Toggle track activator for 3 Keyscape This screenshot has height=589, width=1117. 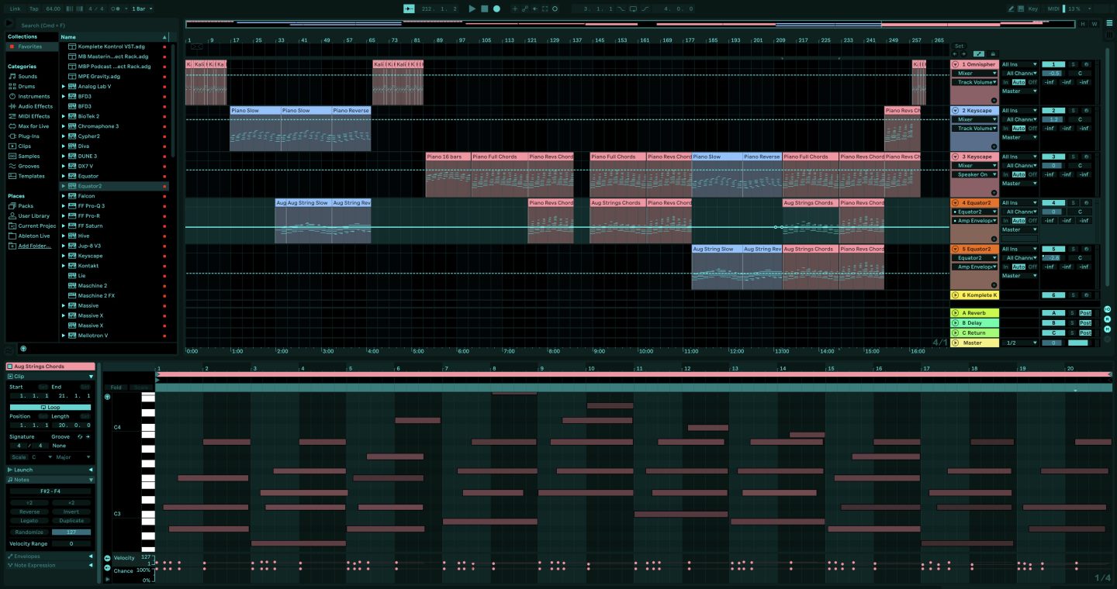(x=1053, y=157)
